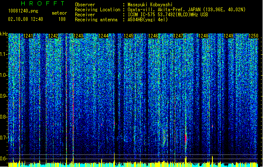Click the Receiving Location label
263x167 pixels.
tap(97, 10)
